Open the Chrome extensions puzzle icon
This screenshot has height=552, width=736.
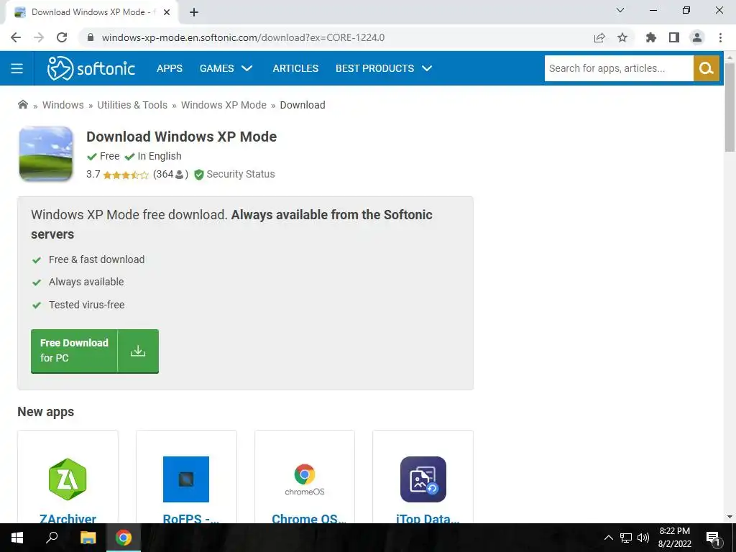pos(650,37)
